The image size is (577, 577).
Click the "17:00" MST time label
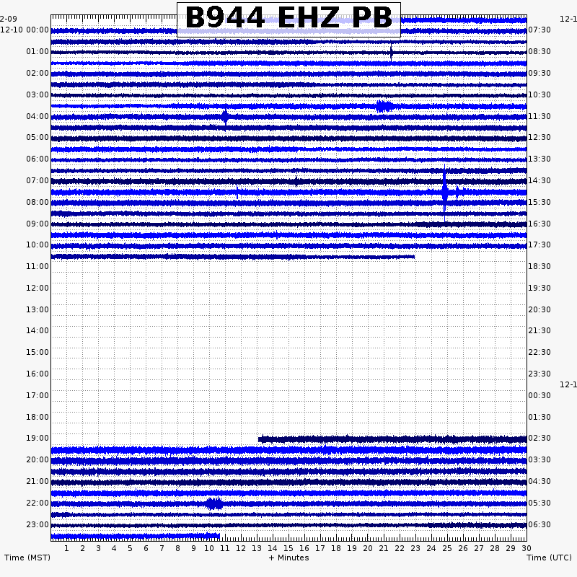point(38,395)
